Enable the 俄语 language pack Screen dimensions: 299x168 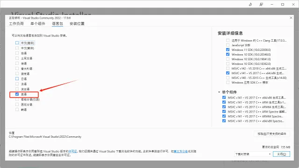click(17, 53)
